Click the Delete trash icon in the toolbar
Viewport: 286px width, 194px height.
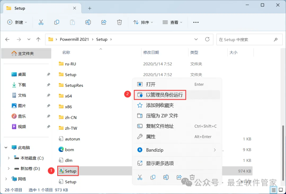tap(119, 22)
